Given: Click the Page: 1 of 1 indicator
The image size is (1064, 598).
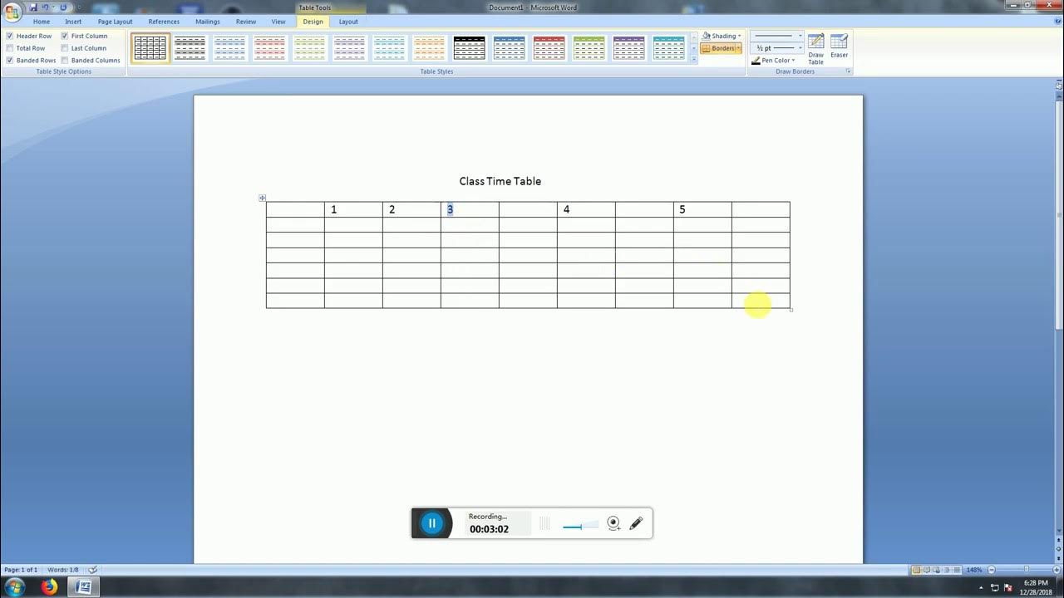Looking at the screenshot, I should tap(21, 570).
